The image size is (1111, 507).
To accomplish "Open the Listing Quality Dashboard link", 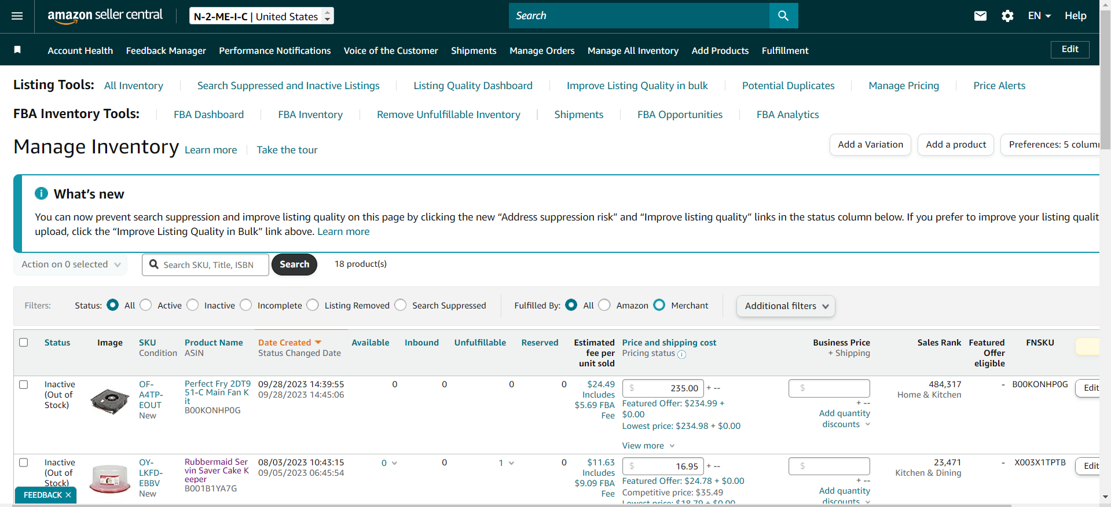I will 473,86.
